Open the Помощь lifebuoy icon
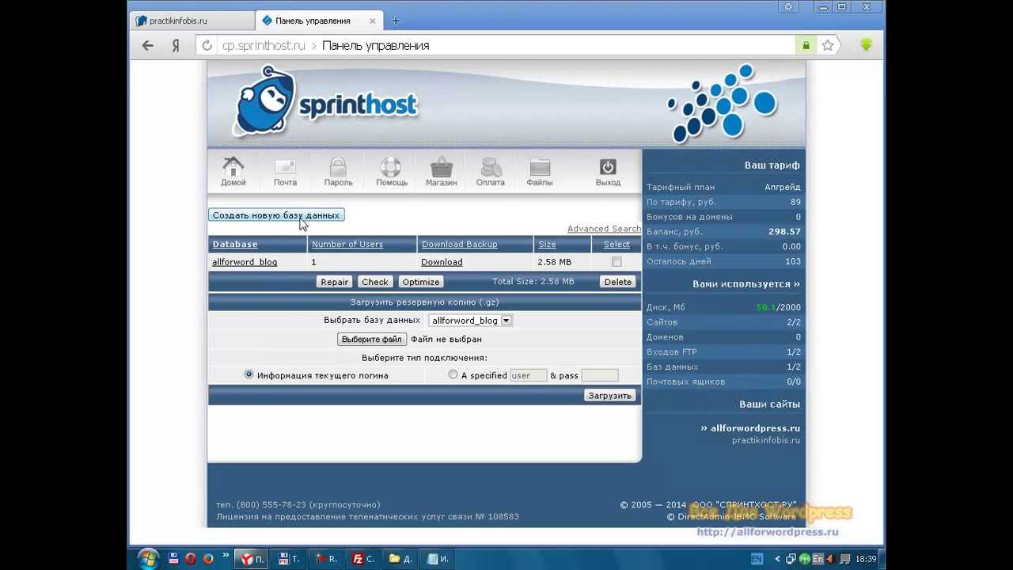1013x570 pixels. coord(391,170)
